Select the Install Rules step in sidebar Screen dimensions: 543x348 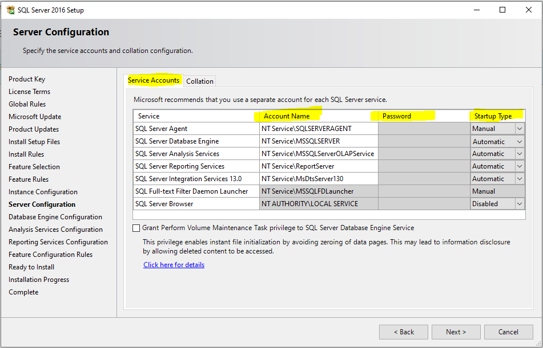point(26,154)
